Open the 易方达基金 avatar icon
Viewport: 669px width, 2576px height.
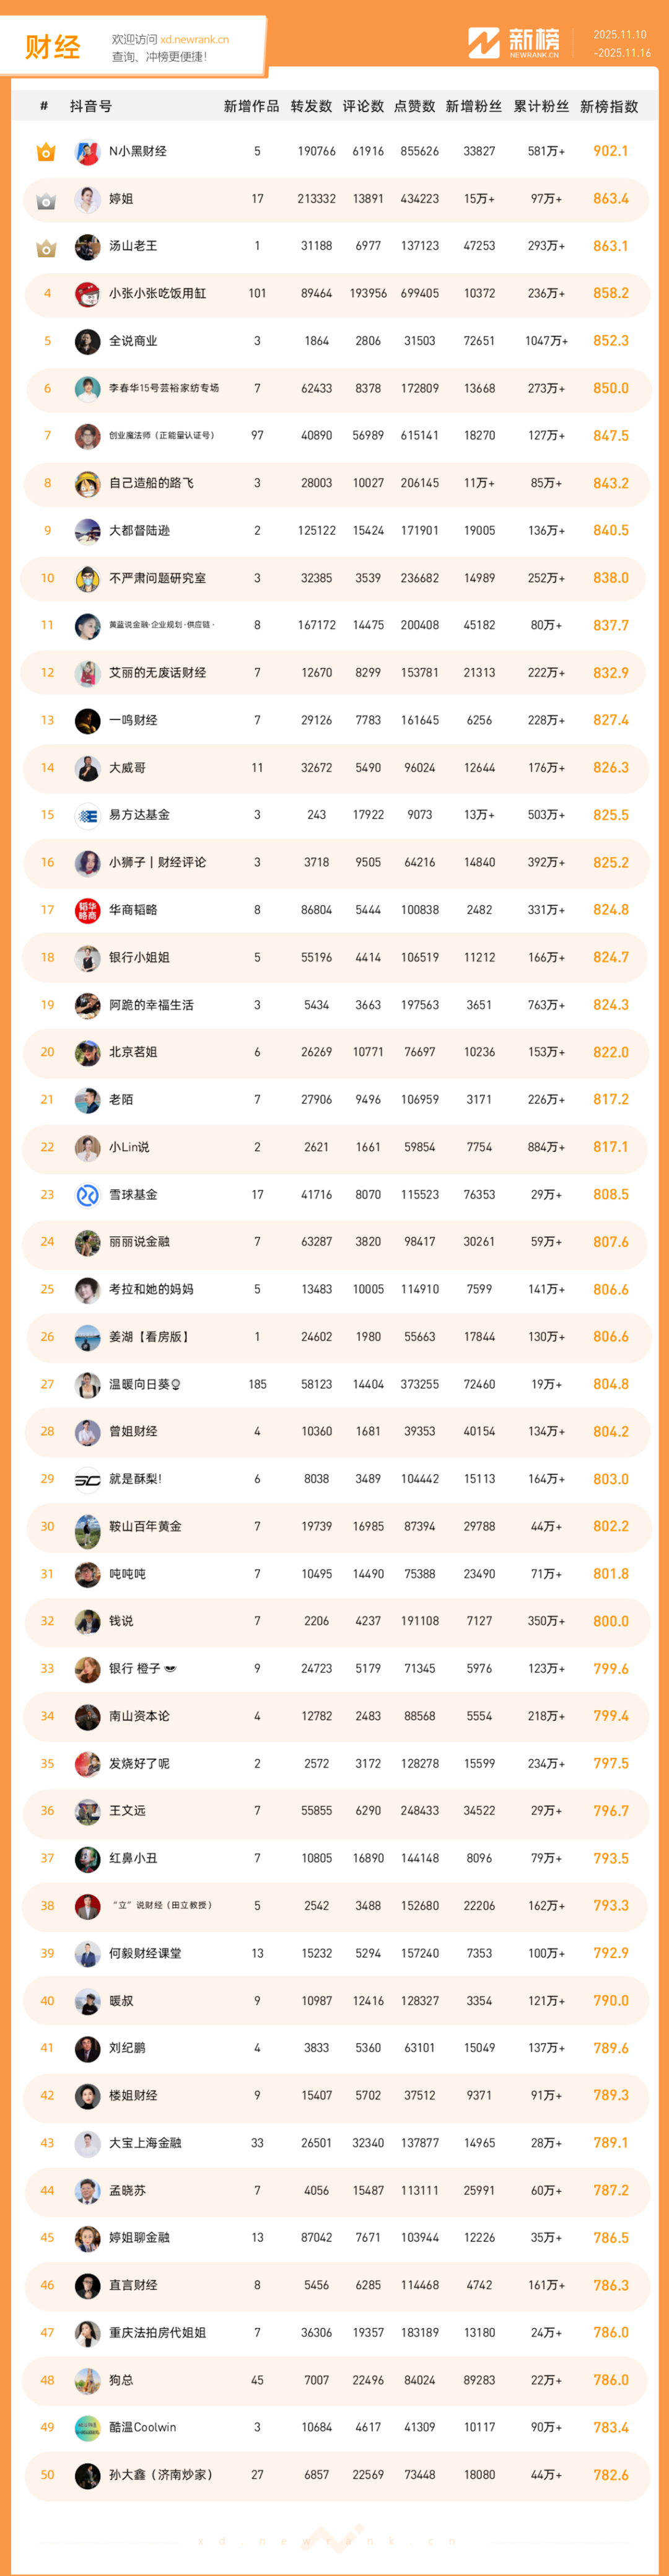click(x=87, y=815)
